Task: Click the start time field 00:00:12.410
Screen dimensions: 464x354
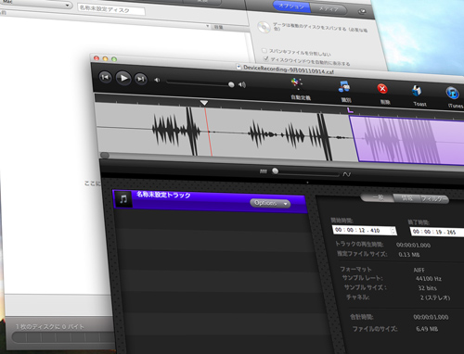Action: [x=365, y=231]
